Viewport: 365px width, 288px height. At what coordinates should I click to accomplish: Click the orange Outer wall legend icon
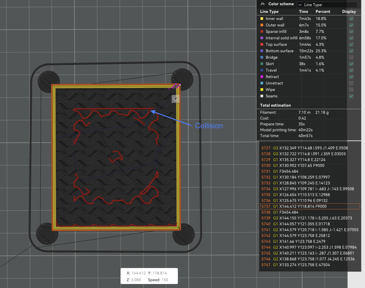click(x=262, y=25)
